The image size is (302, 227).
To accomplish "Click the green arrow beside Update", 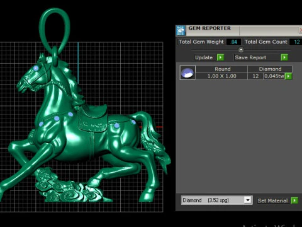I will point(220,57).
